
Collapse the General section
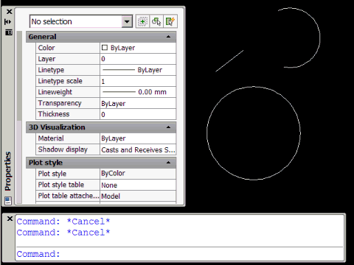pos(168,37)
